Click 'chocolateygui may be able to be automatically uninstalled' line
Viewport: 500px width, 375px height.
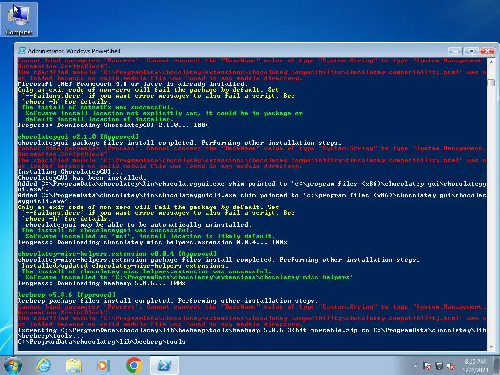click(x=139, y=225)
